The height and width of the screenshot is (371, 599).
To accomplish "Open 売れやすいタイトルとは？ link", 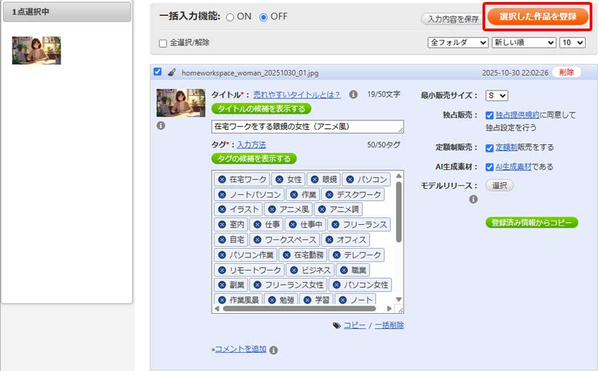I will click(x=297, y=94).
